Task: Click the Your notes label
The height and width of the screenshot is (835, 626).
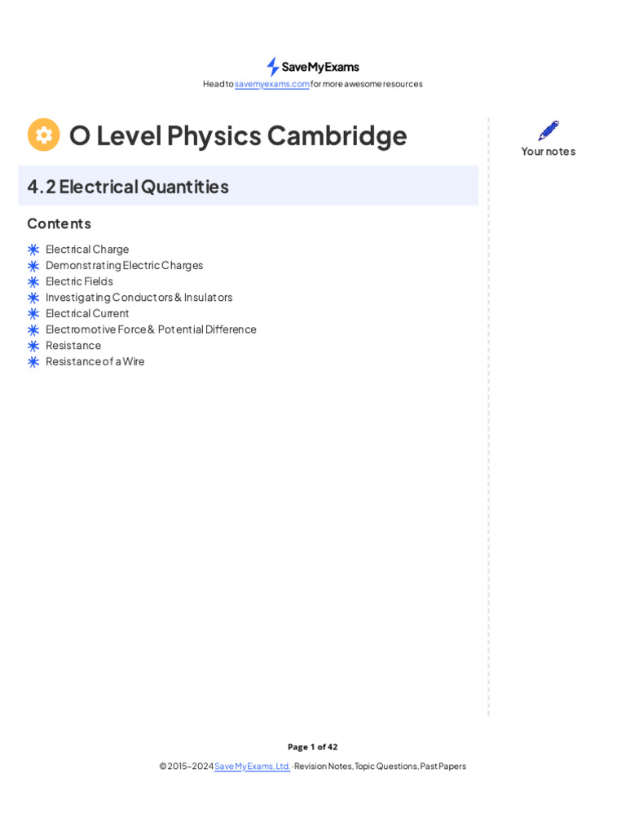Action: tap(549, 152)
